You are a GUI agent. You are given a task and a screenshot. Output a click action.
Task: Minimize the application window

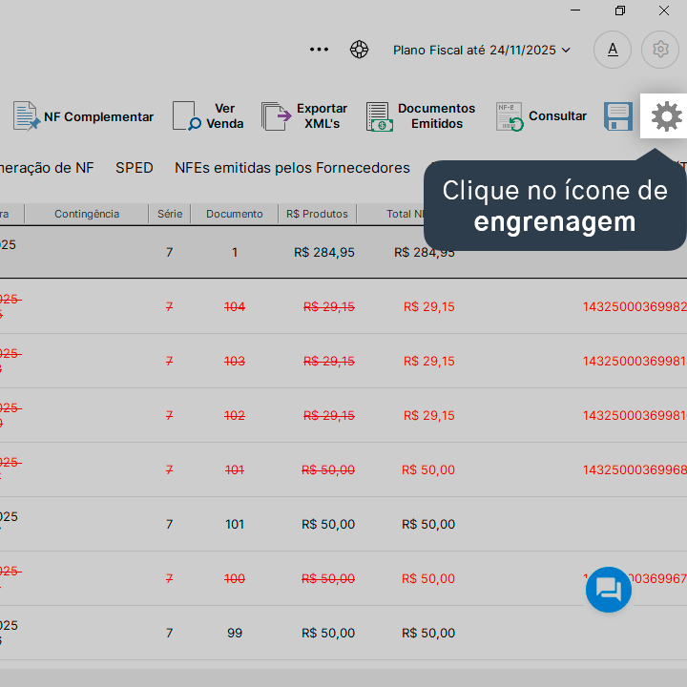575,10
